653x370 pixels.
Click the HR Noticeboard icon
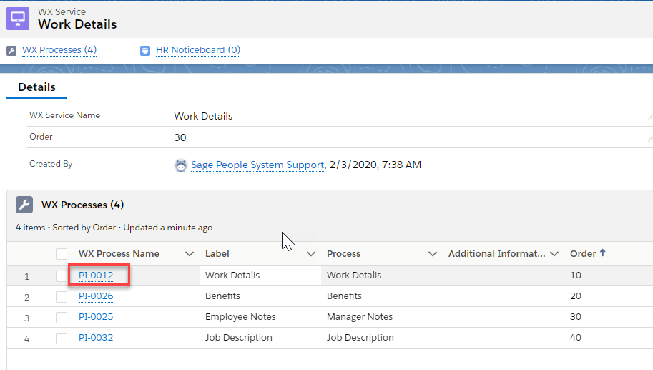(x=145, y=50)
